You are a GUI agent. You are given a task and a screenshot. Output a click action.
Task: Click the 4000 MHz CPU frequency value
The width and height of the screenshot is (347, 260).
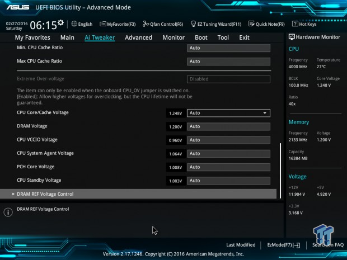(298, 67)
